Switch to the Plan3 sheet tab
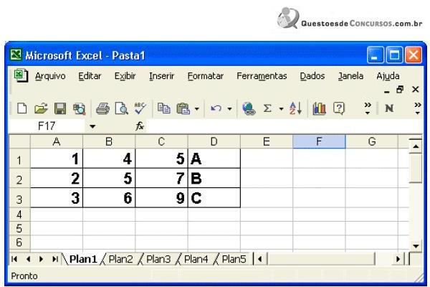Screen dimensions: 430x287 158,259
